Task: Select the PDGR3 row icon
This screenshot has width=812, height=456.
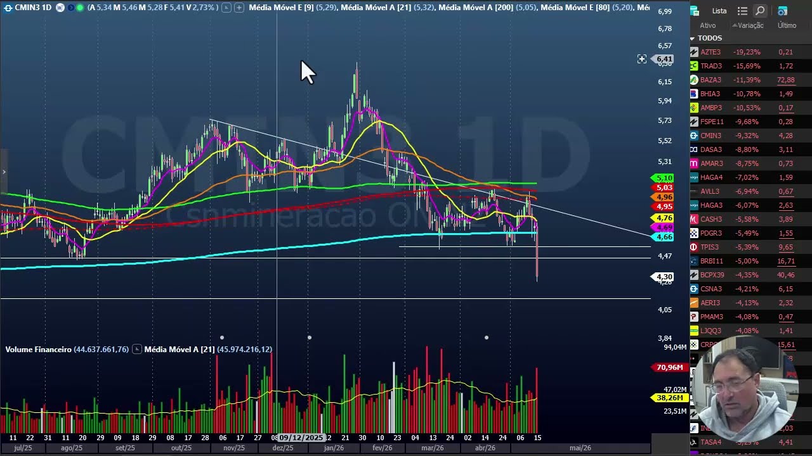Action: click(694, 233)
